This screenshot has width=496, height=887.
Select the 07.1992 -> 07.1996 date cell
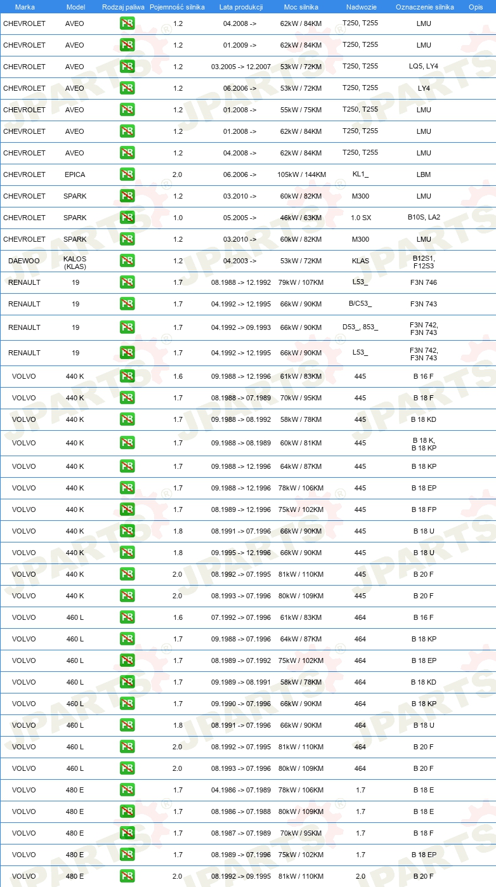(241, 617)
